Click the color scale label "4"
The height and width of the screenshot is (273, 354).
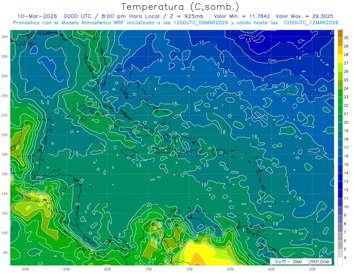[345, 258]
